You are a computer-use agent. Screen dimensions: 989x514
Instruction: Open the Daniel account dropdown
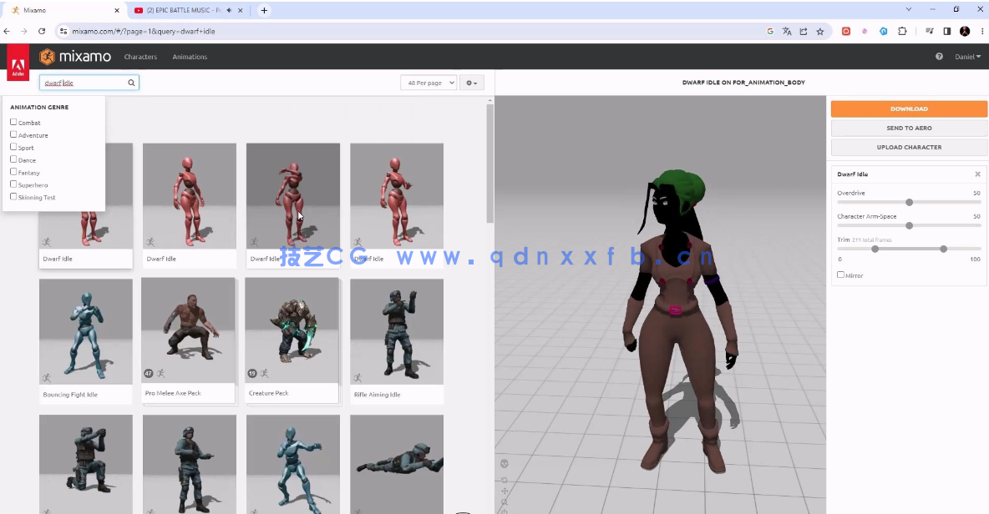coord(966,56)
